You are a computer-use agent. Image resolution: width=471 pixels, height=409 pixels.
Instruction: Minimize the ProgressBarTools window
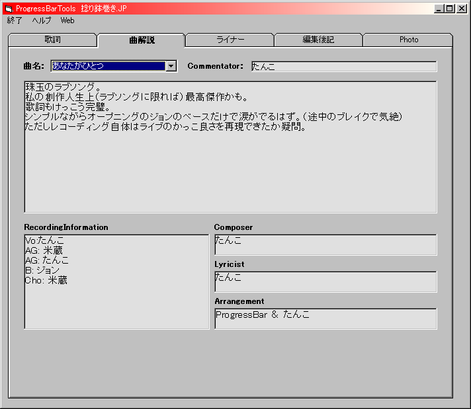click(439, 9)
